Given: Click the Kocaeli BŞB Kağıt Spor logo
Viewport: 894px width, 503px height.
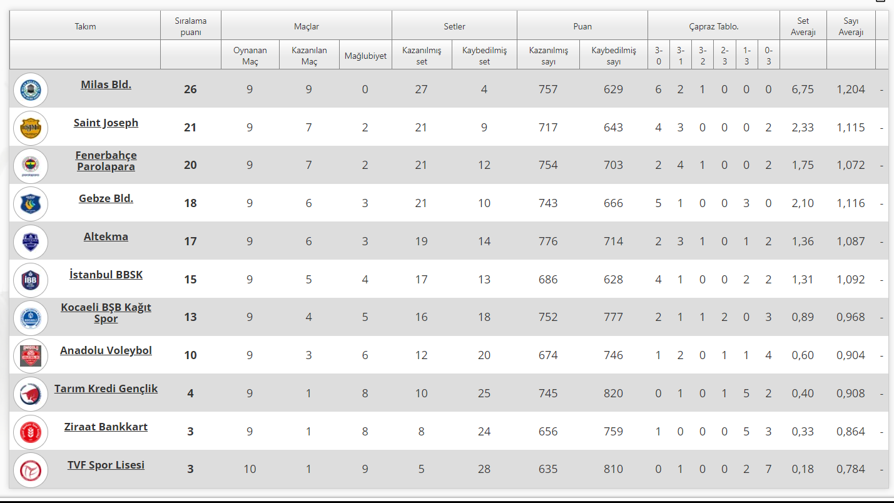Looking at the screenshot, I should (30, 317).
